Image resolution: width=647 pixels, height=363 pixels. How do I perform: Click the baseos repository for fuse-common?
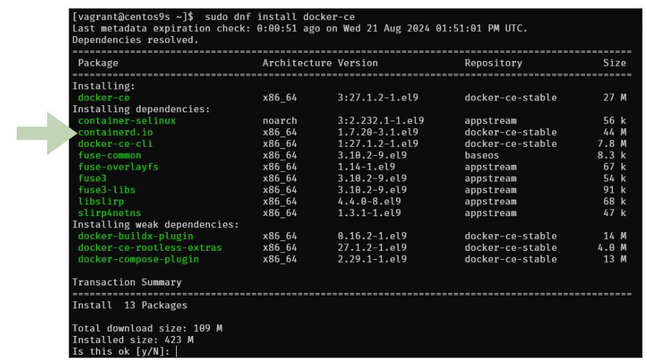(x=481, y=155)
